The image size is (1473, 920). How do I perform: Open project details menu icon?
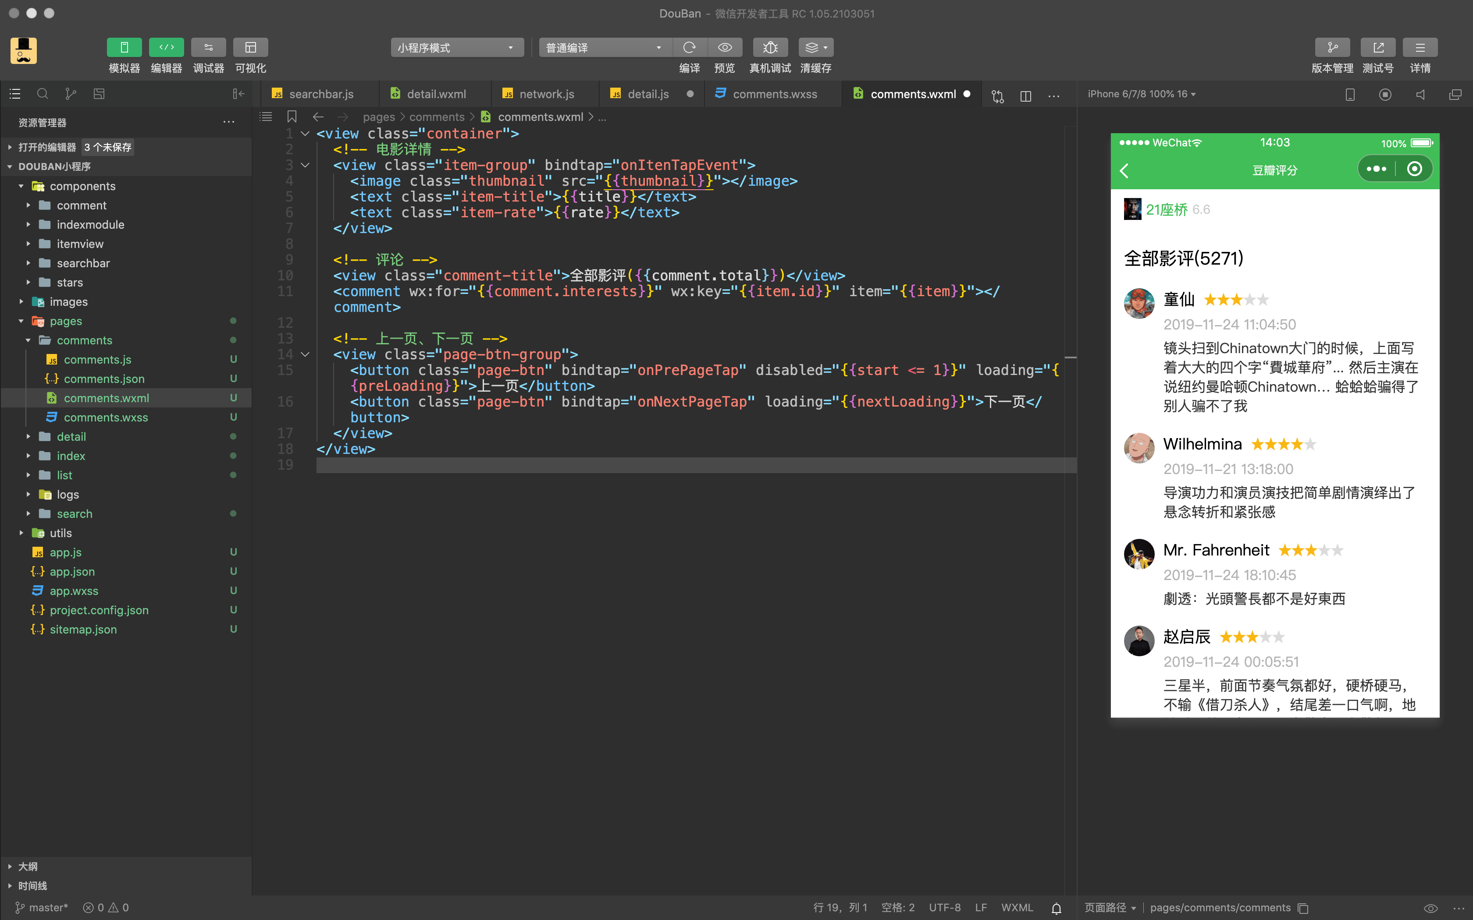1420,47
